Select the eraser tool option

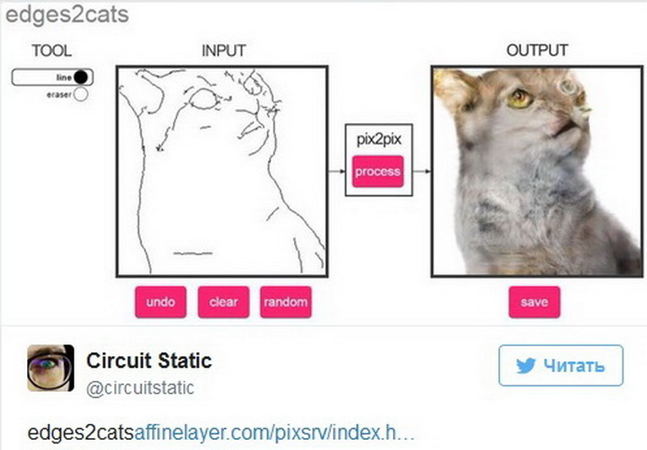tap(80, 95)
